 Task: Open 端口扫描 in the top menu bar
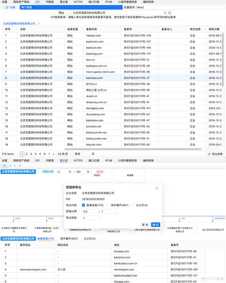(94, 2)
